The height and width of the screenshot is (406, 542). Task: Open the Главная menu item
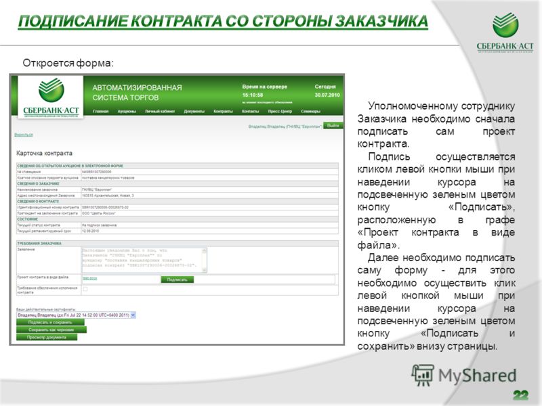pyautogui.click(x=100, y=111)
